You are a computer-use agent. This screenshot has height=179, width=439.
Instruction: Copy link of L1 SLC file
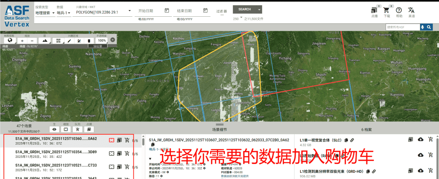pos(352,140)
